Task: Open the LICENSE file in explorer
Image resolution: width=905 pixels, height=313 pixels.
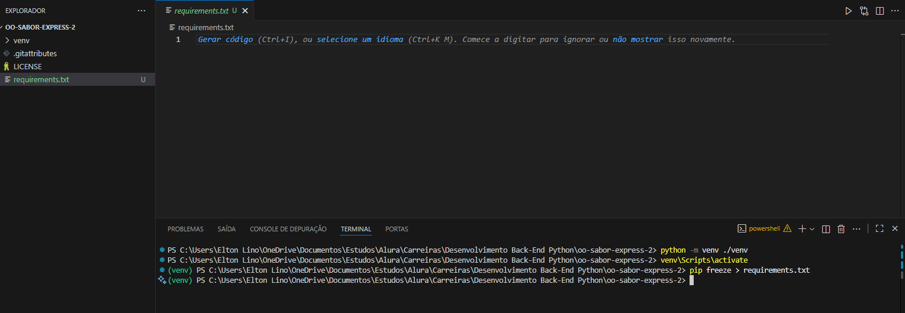Action: [x=27, y=66]
